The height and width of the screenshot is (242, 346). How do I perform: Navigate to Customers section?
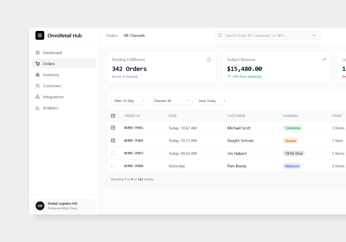[64, 86]
